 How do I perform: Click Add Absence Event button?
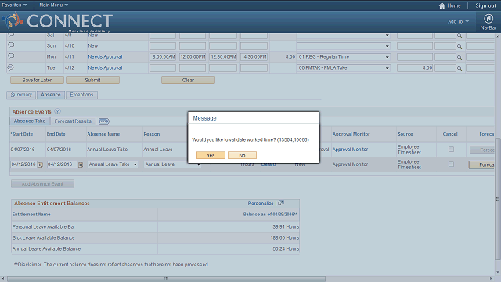[42, 184]
